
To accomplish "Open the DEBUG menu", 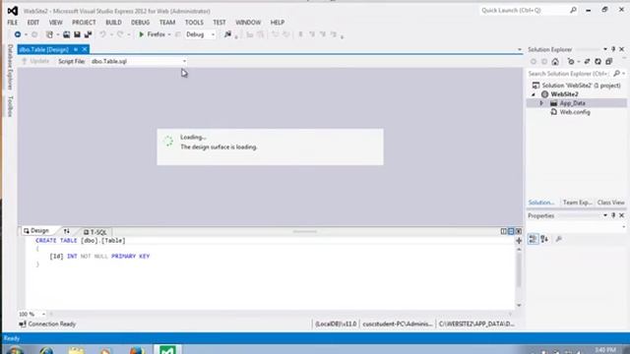I will pos(140,23).
